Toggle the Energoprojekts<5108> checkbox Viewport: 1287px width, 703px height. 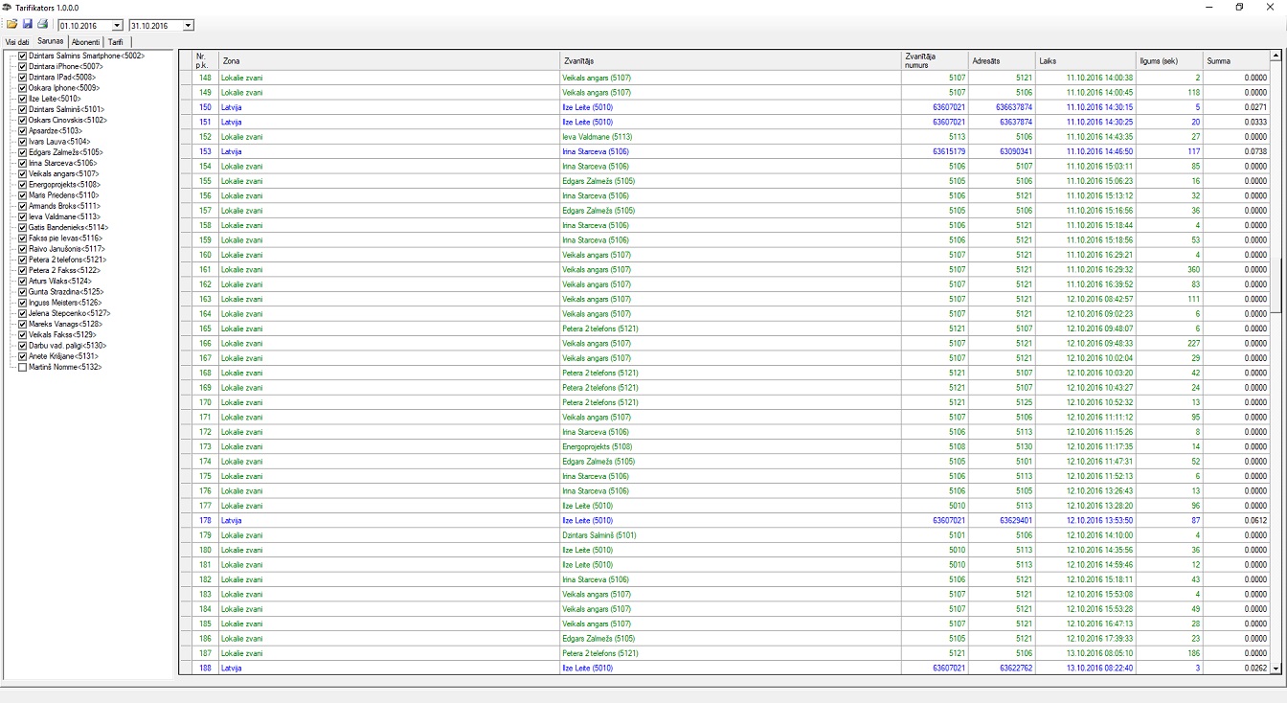pos(23,184)
